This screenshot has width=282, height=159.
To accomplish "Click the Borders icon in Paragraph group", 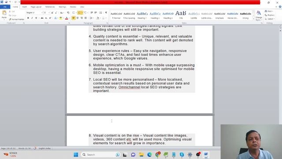I will coord(103,18).
